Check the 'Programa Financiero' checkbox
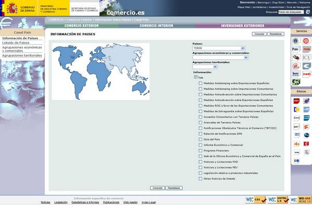The height and width of the screenshot is (206, 312). [200, 151]
